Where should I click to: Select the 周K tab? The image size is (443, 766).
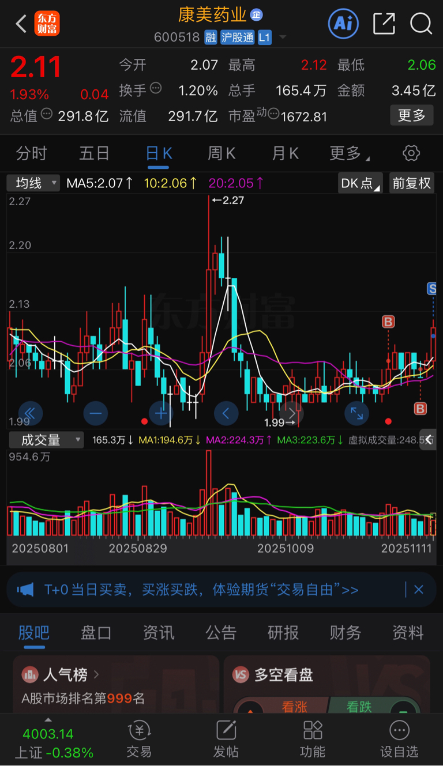pos(221,153)
